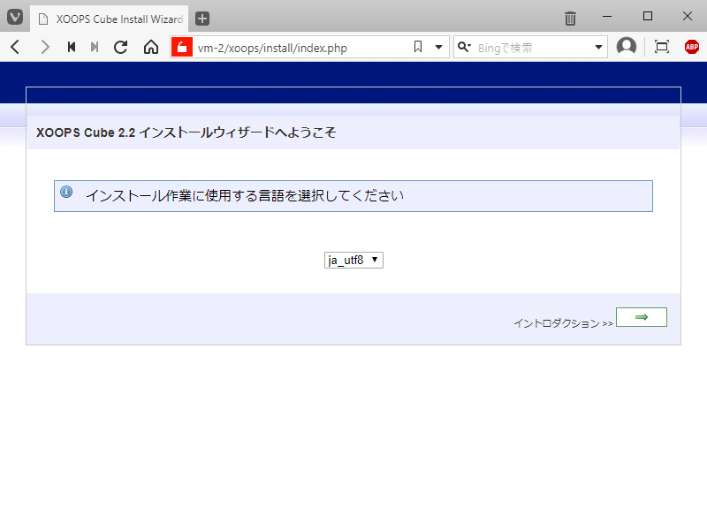Click the fast forward navigation button
The image size is (707, 530).
(x=95, y=47)
